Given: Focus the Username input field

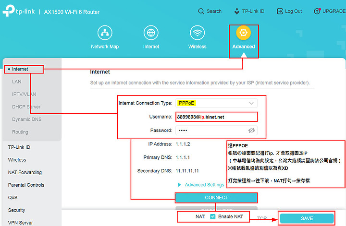Looking at the screenshot, I should (x=216, y=117).
